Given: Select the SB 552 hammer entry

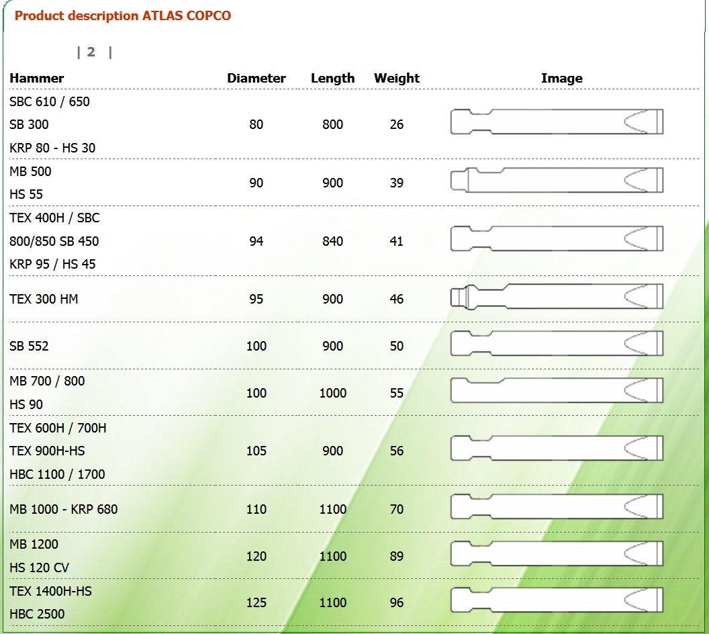Looking at the screenshot, I should tap(29, 346).
